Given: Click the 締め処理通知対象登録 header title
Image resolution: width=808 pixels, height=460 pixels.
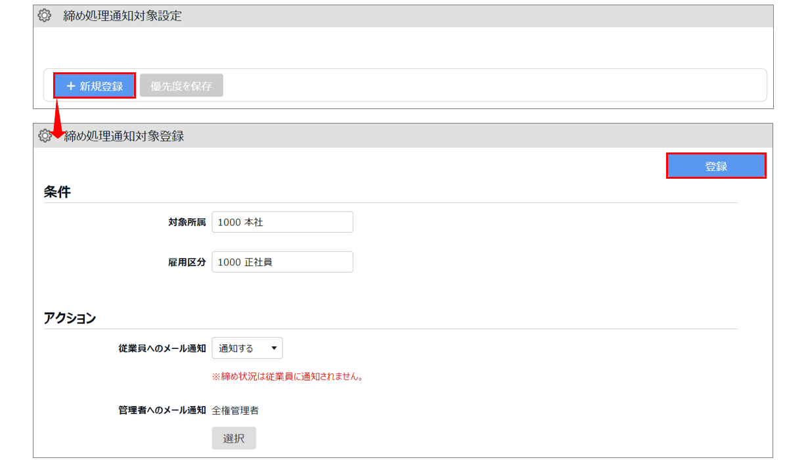Looking at the screenshot, I should [x=124, y=136].
